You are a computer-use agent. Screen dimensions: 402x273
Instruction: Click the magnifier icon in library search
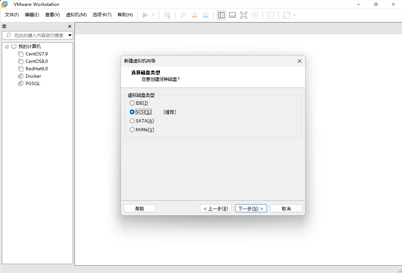point(9,35)
